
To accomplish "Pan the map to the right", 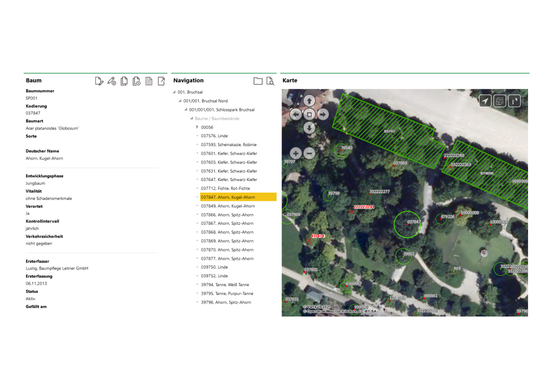I will pos(323,114).
